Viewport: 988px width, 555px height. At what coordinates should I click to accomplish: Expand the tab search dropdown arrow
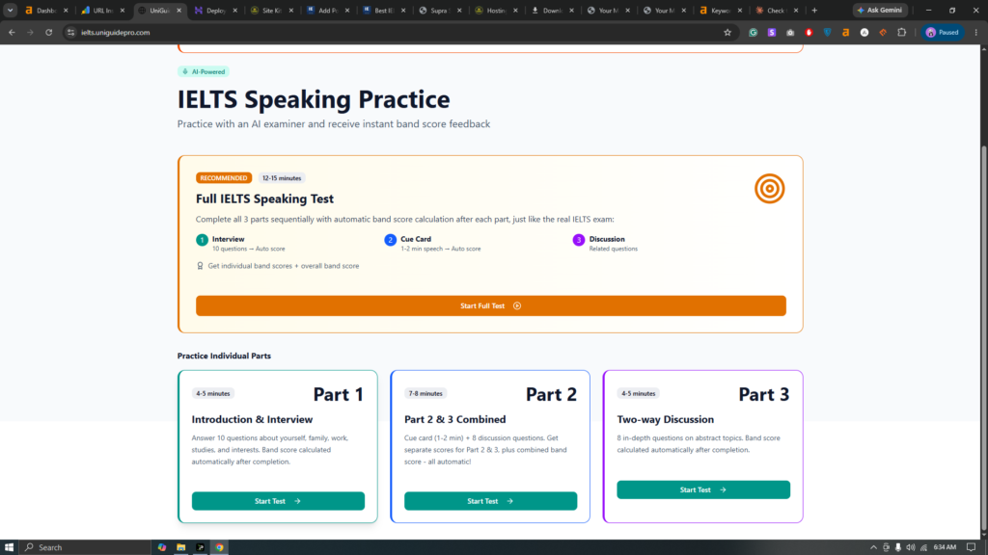(10, 10)
